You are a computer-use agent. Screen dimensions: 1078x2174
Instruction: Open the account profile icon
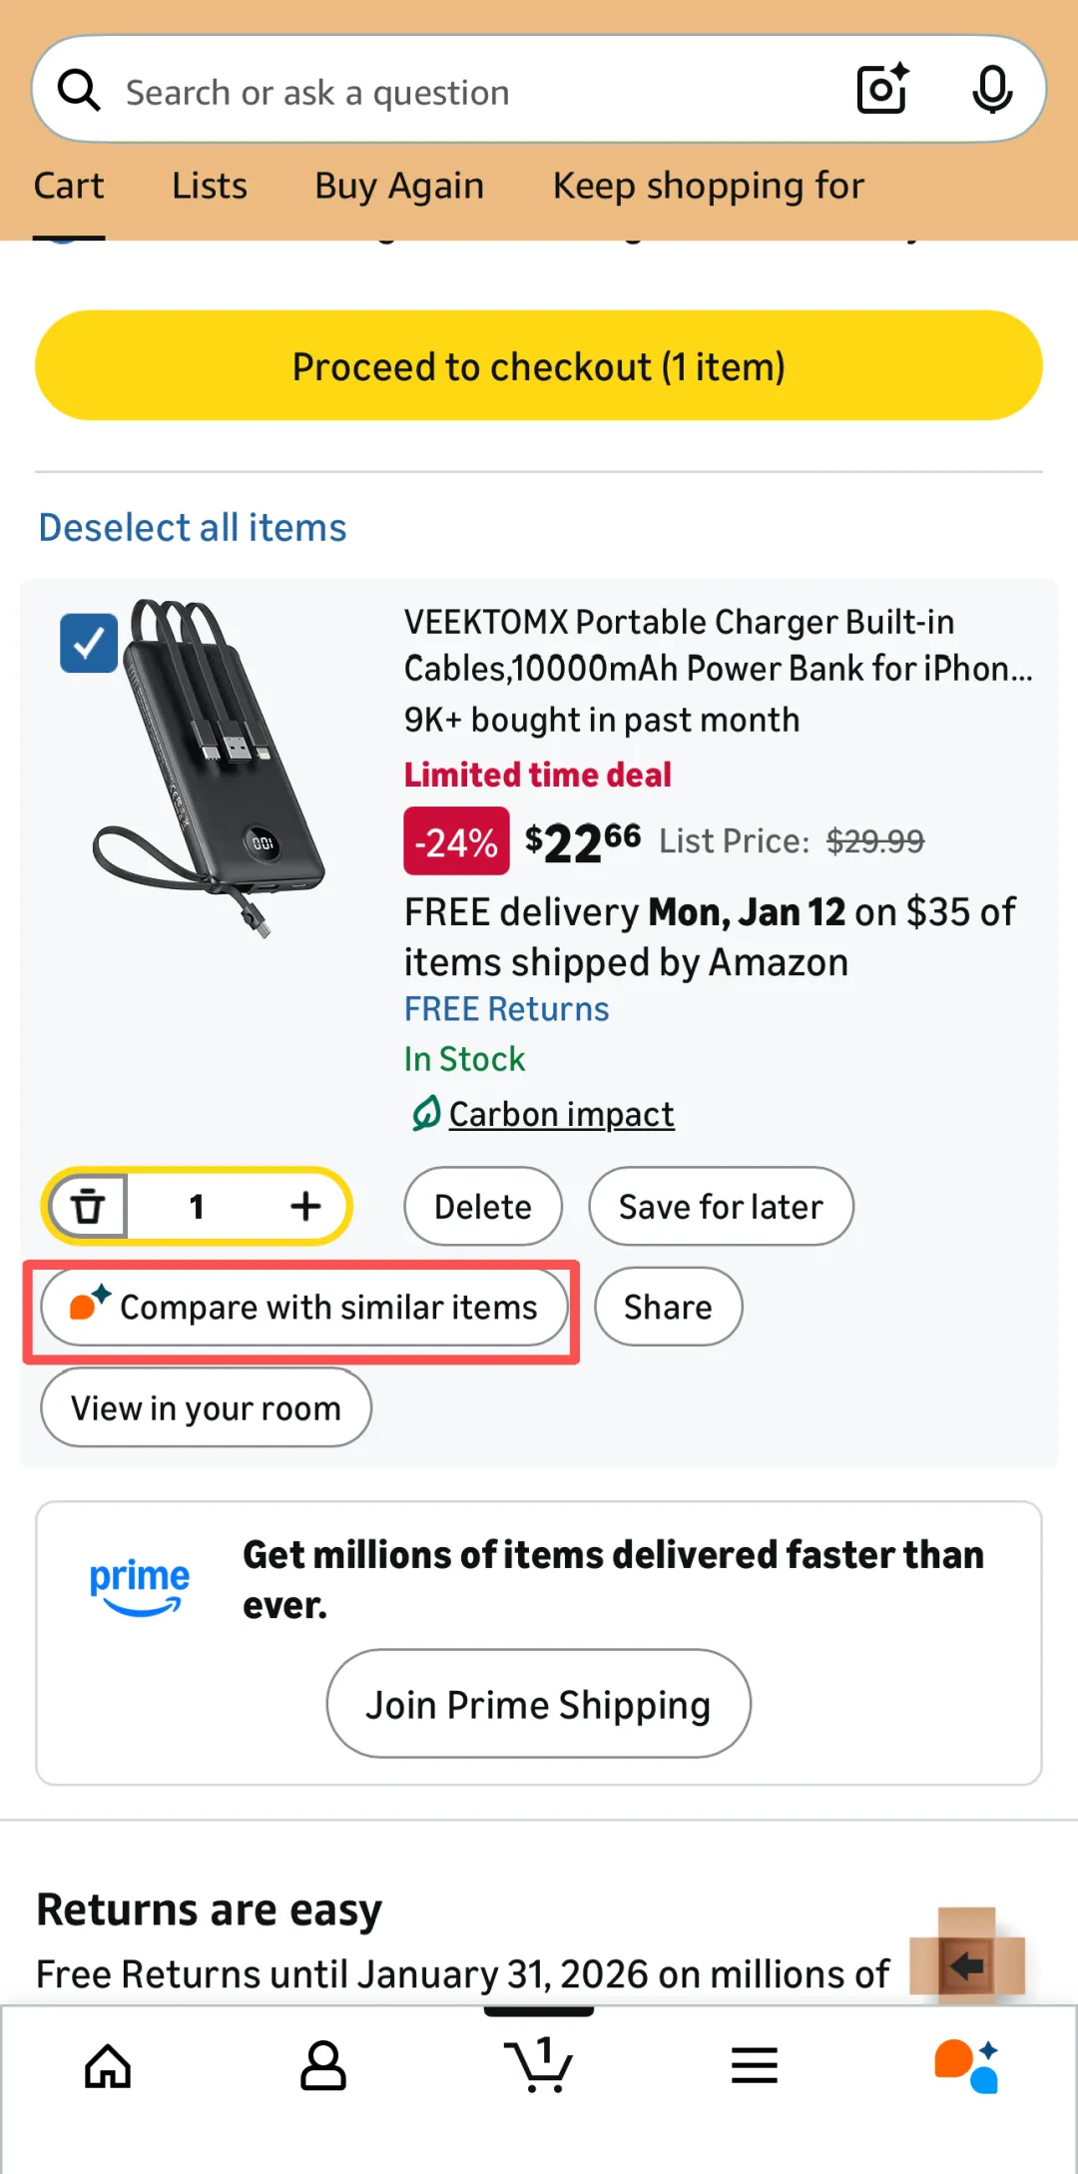pos(323,2065)
